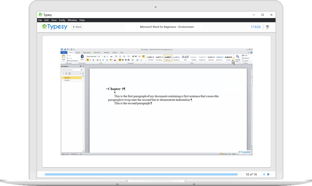Viewport: 312px width, 186px height.
Task: Switch to the Page Layout ribbon tab
Action: [87, 53]
